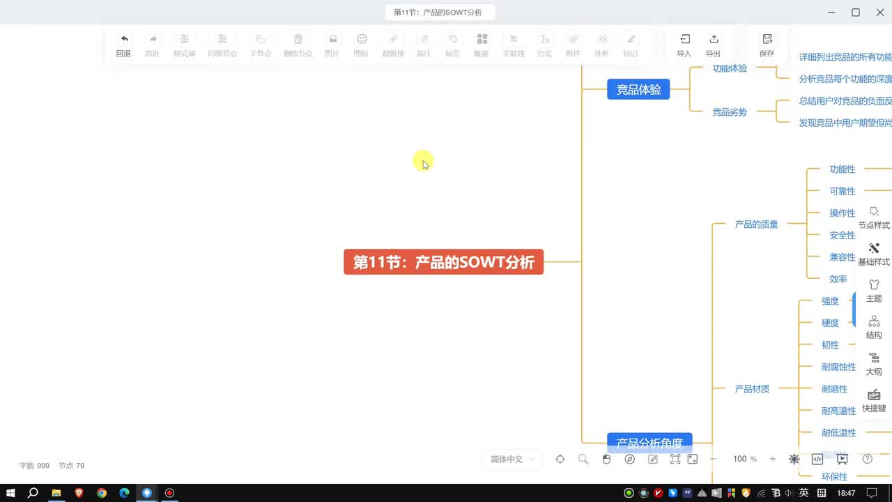Click the 前进 redo arrow icon

153,39
